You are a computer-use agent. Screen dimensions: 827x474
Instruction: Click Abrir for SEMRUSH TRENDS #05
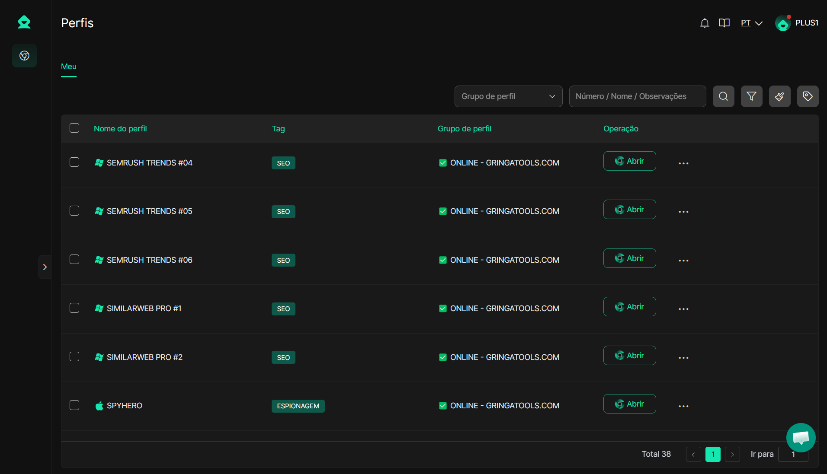point(630,210)
